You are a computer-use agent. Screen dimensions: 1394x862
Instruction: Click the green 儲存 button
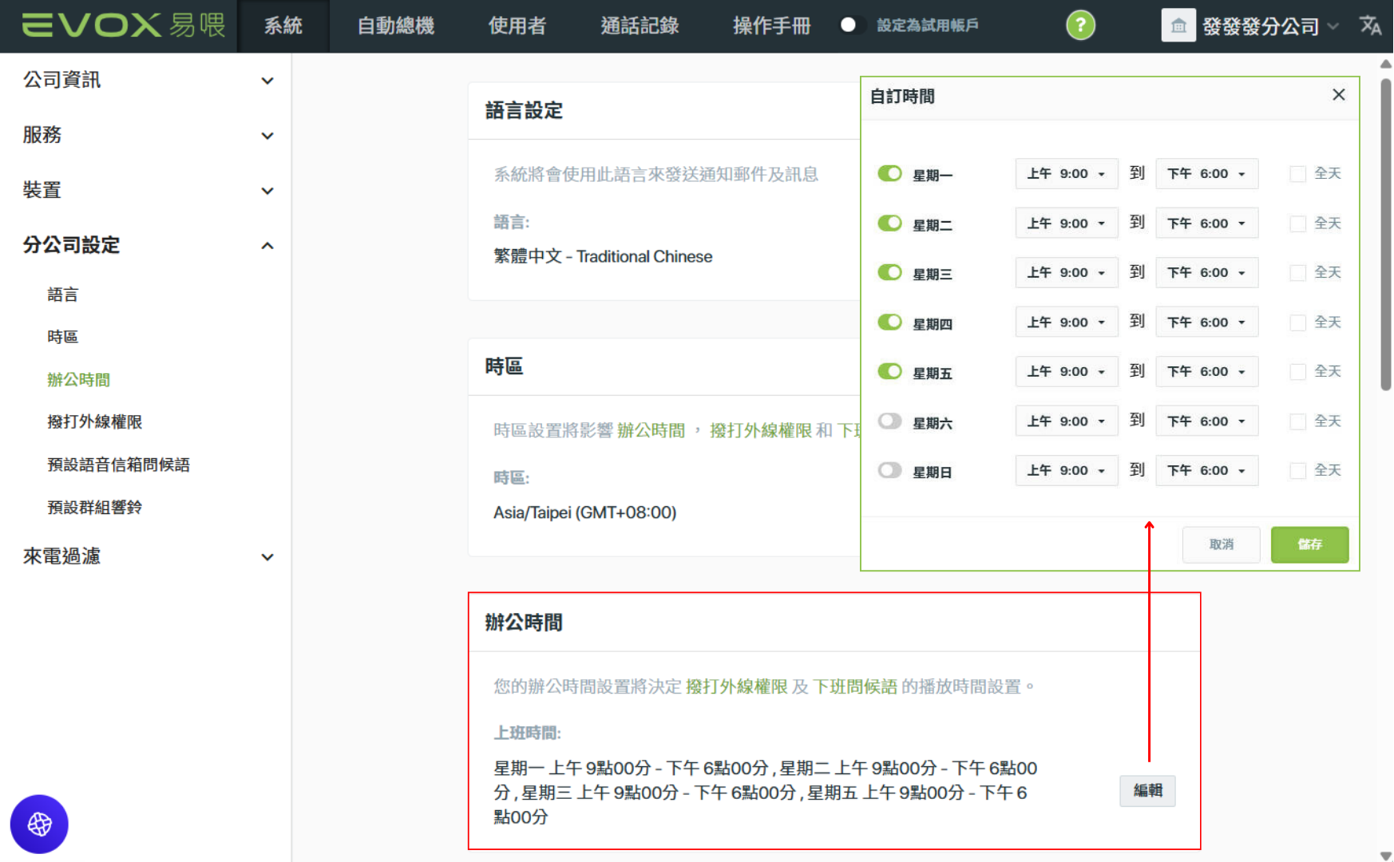pyautogui.click(x=1309, y=544)
